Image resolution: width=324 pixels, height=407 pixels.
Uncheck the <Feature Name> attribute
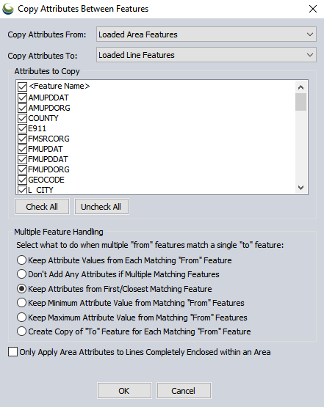(22, 87)
